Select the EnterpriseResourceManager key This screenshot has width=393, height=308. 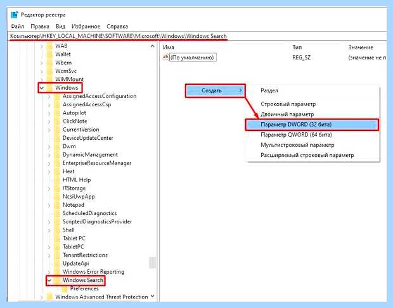click(x=97, y=163)
